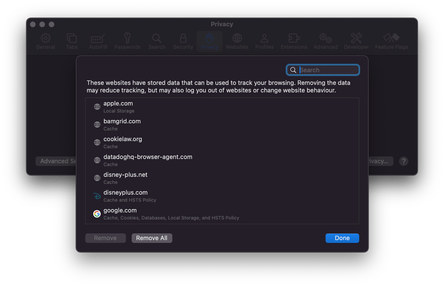Click the Local Storage label under apple.com

point(119,111)
